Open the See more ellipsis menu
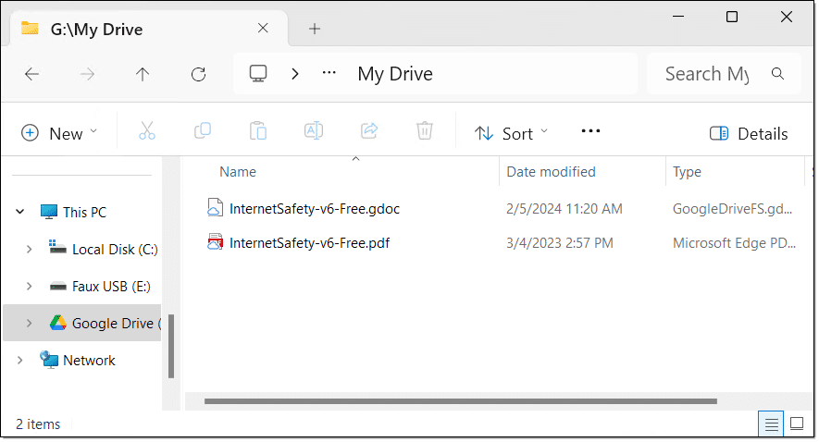 [590, 131]
